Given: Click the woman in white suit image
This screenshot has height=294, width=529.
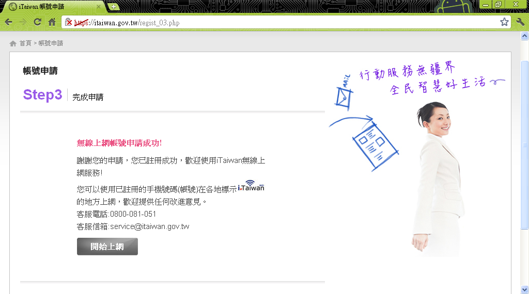Looking at the screenshot, I should point(438,178).
